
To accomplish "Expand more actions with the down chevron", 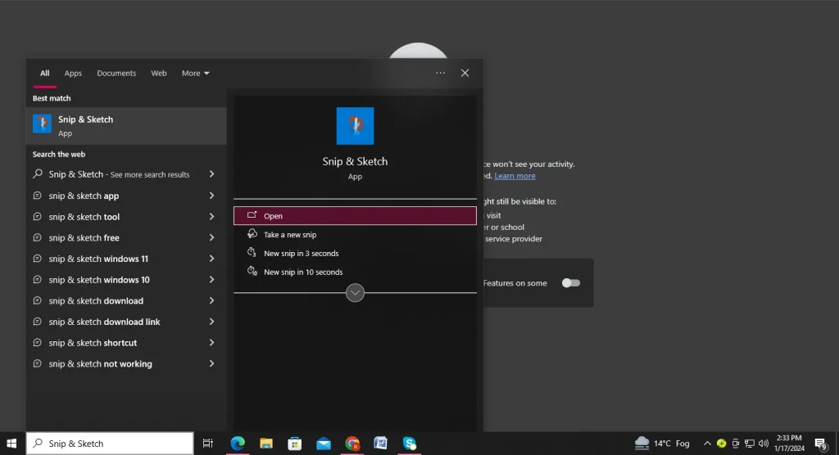I will tap(355, 292).
